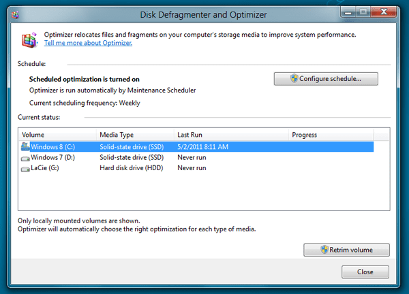409x294 pixels.
Task: Click the Windows 8 (C:) drive icon
Action: click(x=25, y=146)
